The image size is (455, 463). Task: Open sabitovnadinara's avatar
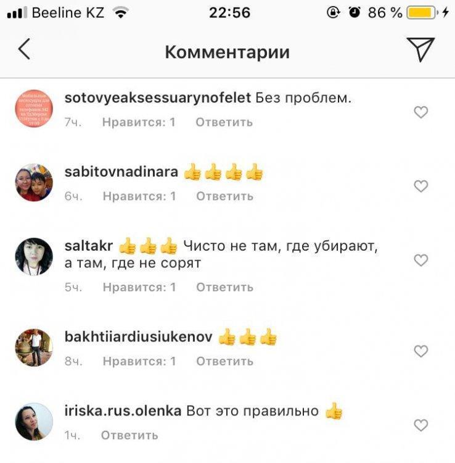(x=34, y=183)
